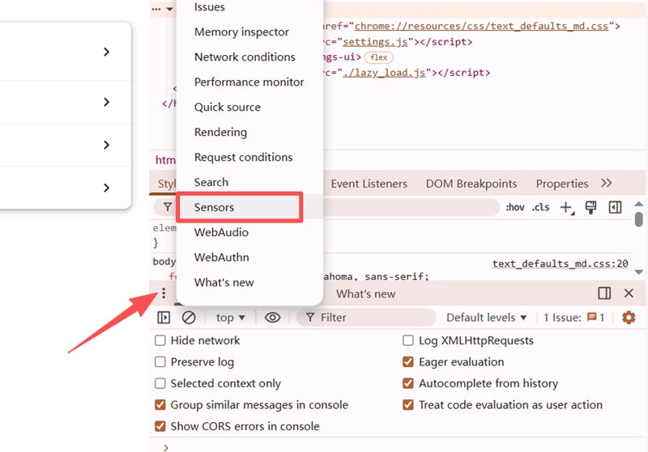Viewport: 648px width, 452px height.
Task: Open chrome://resources text_defaults_md.css link
Action: 481,26
